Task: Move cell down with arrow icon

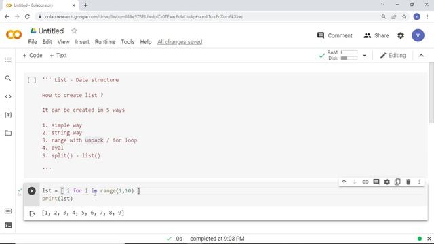Action: (x=355, y=182)
